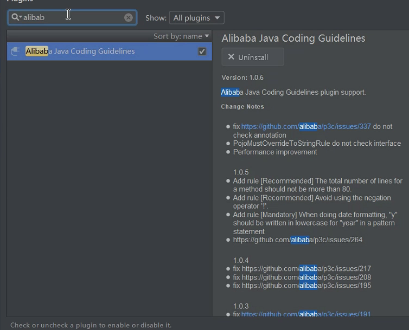
Task: Click the Version: 1.0.6 text
Action: 242,77
